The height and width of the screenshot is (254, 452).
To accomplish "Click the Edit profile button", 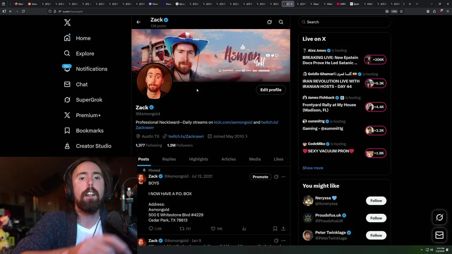I will 271,90.
